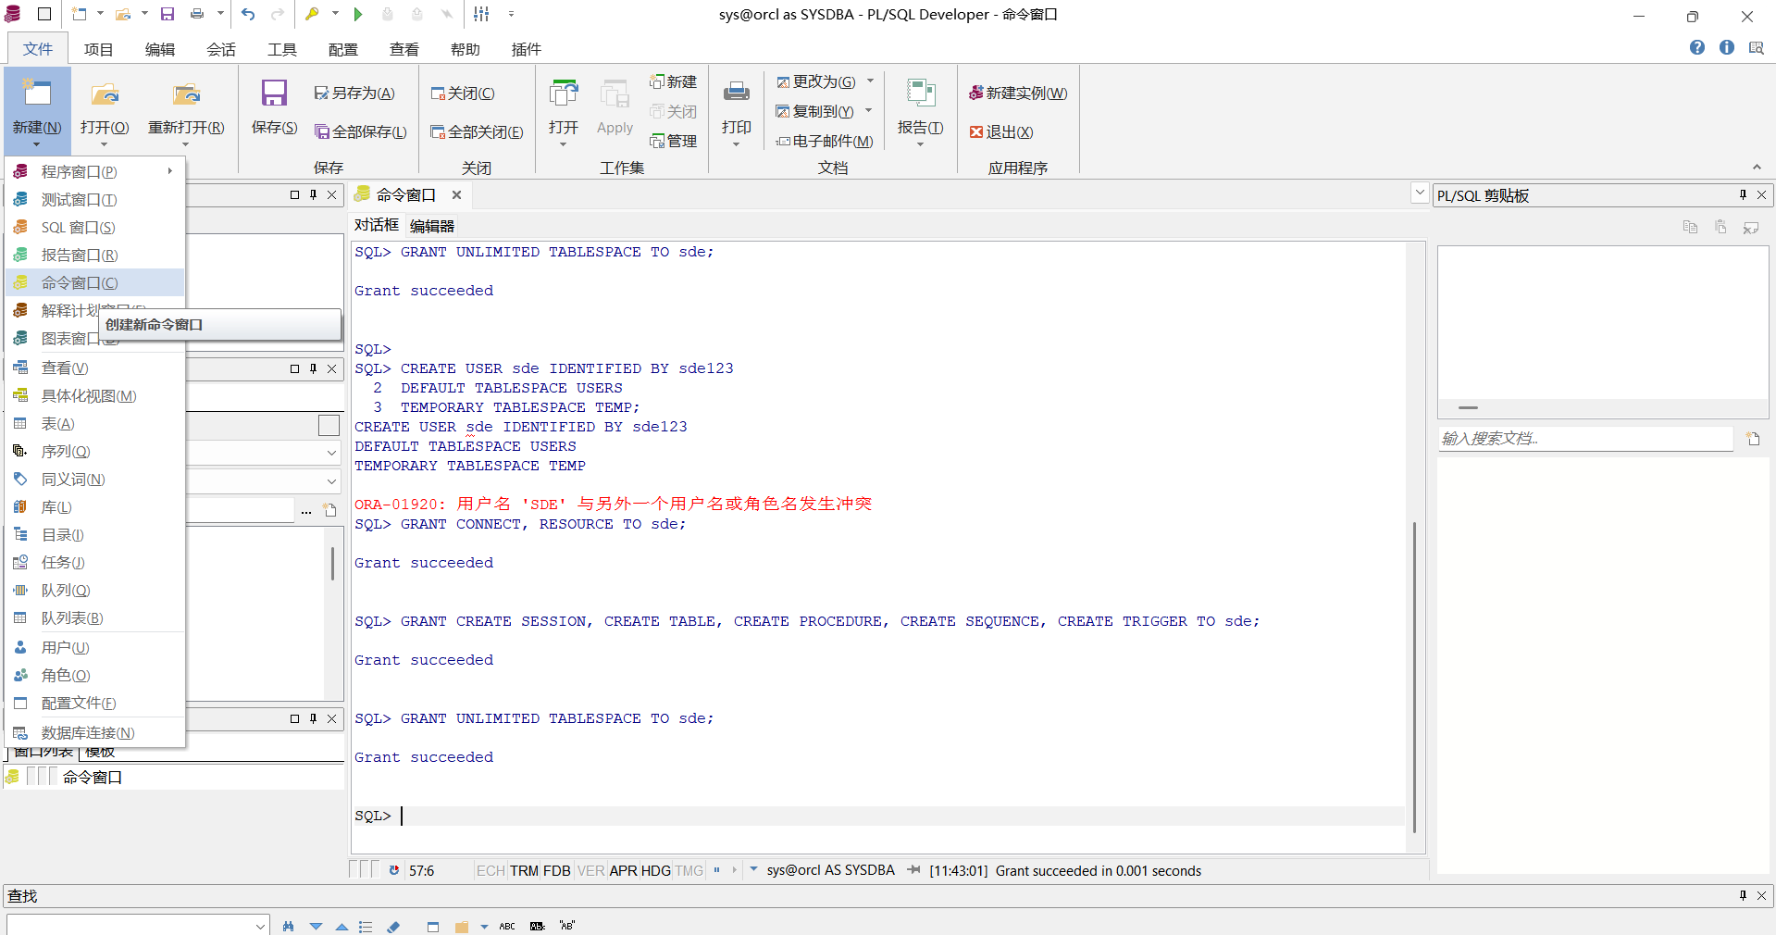Image resolution: width=1776 pixels, height=935 pixels.
Task: Switch to the 编辑器 tab
Action: 431,225
